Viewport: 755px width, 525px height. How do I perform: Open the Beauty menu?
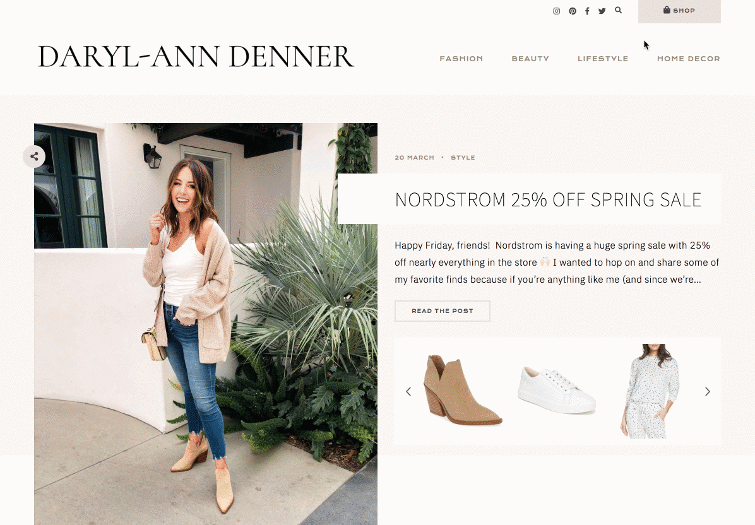(x=530, y=59)
